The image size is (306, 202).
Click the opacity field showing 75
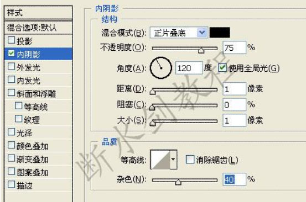pyautogui.click(x=234, y=47)
